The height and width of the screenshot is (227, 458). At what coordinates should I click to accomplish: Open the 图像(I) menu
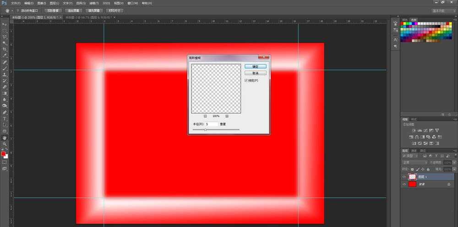coord(42,3)
